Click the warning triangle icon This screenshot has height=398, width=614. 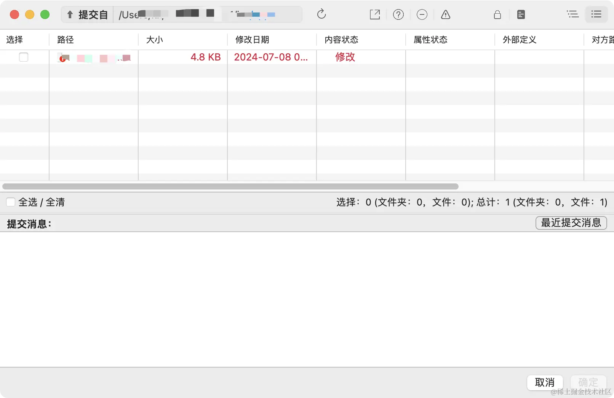click(x=446, y=14)
